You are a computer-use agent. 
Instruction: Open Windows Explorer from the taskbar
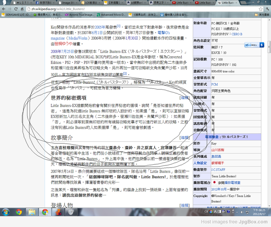(x=31, y=212)
